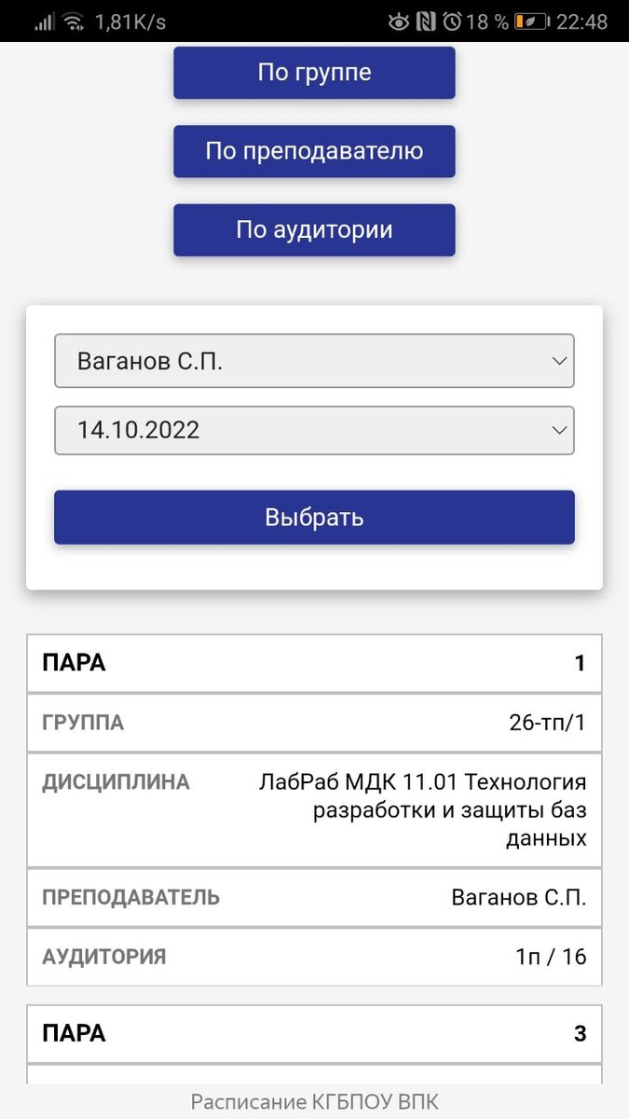Open the date dropdown showing 14.10.2022
Image resolution: width=629 pixels, height=1119 pixels.
pos(314,430)
